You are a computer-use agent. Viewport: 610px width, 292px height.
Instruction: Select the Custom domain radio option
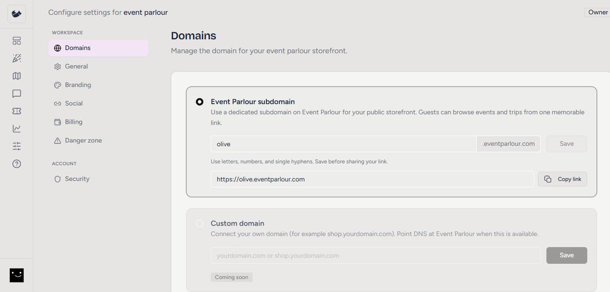click(200, 224)
